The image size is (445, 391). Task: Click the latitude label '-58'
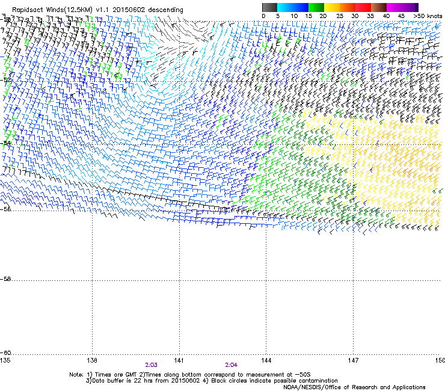[5, 279]
